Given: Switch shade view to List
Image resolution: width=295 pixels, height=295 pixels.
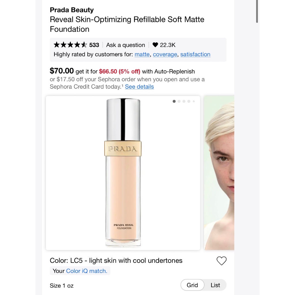Looking at the screenshot, I should (215, 285).
